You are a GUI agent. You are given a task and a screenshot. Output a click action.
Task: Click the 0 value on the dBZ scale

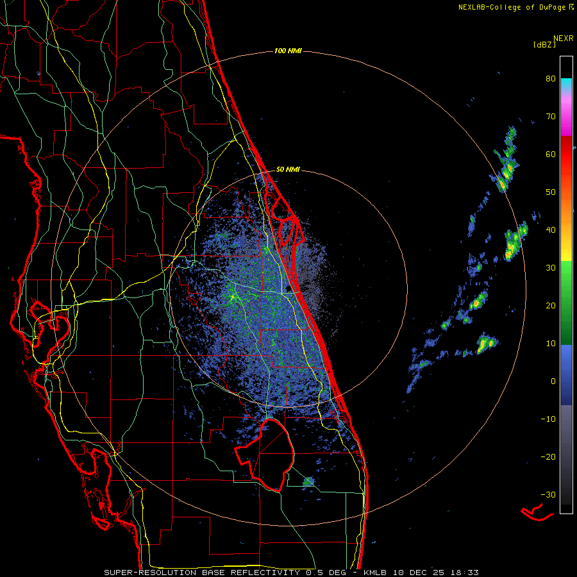(x=553, y=381)
